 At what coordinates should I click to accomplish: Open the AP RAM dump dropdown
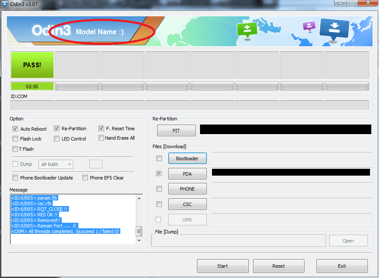pyautogui.click(x=56, y=164)
